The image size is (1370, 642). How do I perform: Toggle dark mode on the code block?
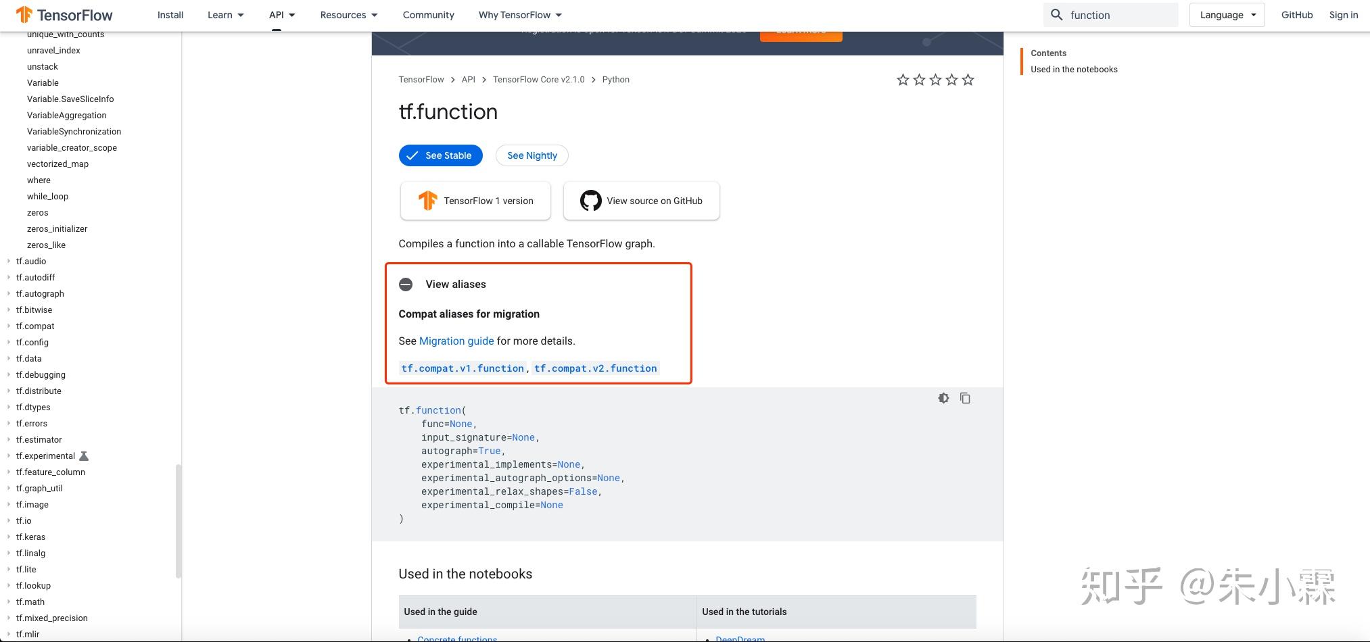[x=943, y=397]
